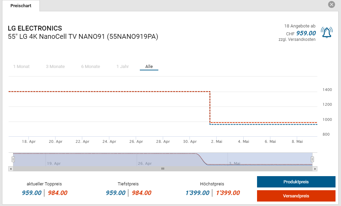Click the scrollbar right arrow
Screen dimensions: 341x206
pos(315,169)
